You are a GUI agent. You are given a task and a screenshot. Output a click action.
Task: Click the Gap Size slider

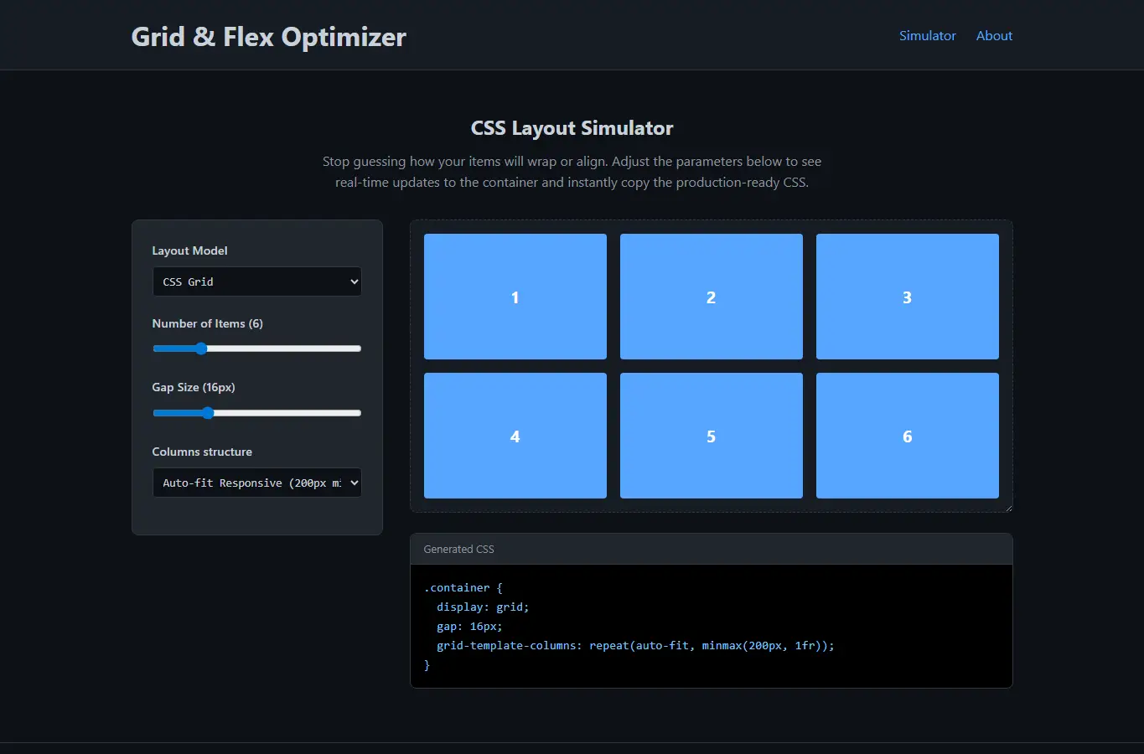pyautogui.click(x=257, y=413)
